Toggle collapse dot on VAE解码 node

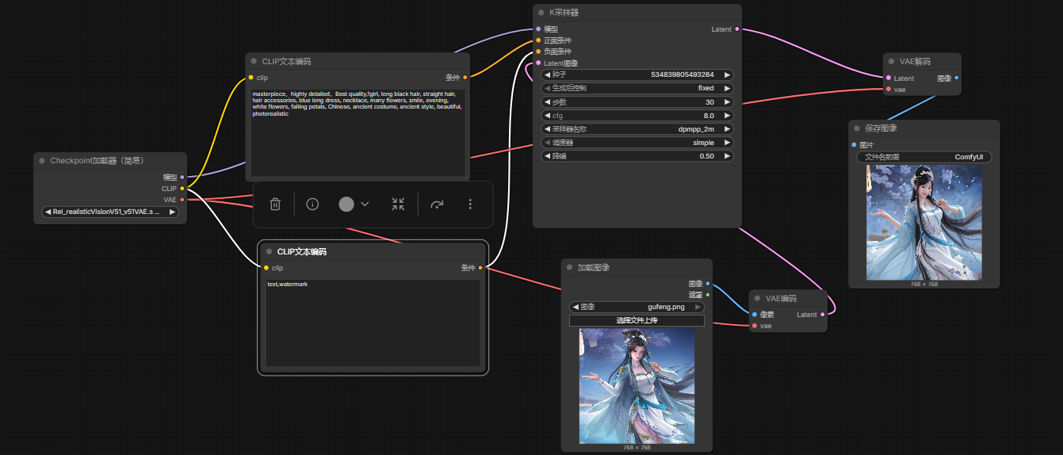[893, 61]
